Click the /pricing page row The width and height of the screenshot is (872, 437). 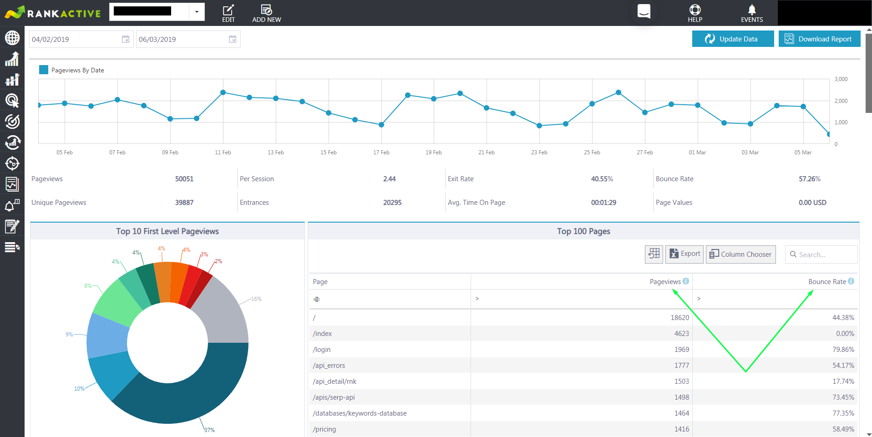coord(583,429)
